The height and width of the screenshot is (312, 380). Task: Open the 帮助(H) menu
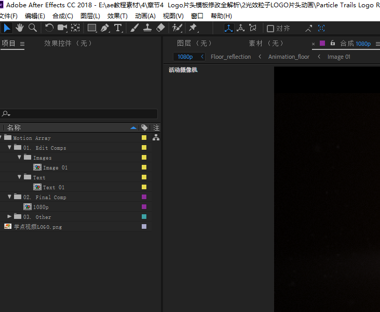221,16
